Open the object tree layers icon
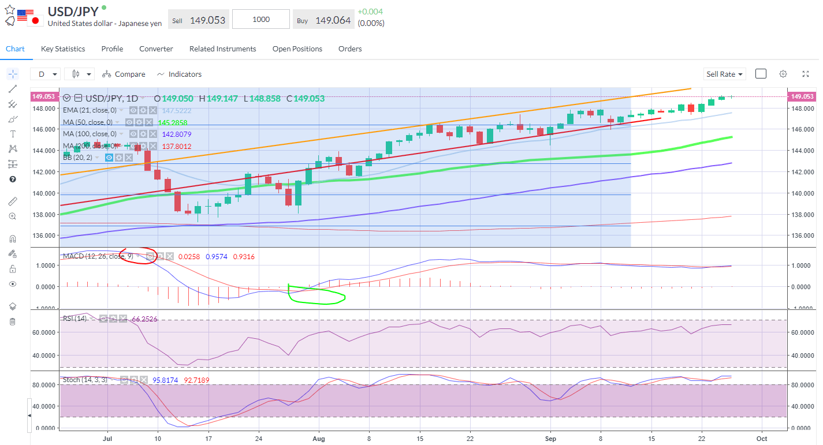Viewport: 823px width, 445px height. point(13,306)
